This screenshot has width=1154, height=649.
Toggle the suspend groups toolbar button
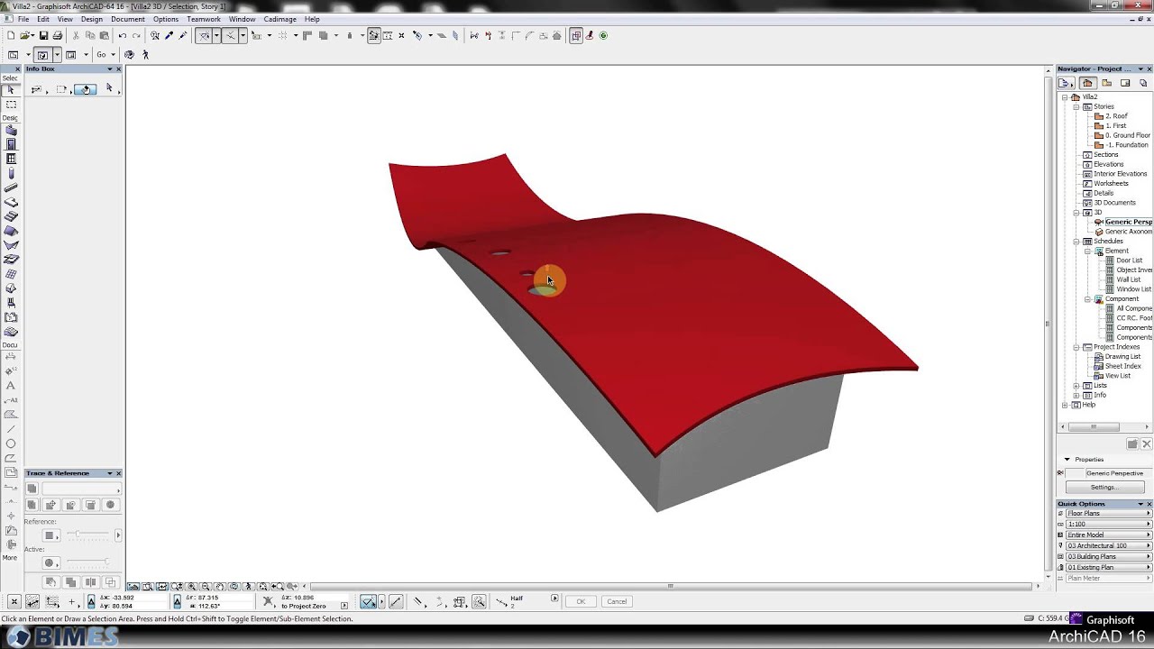[373, 36]
